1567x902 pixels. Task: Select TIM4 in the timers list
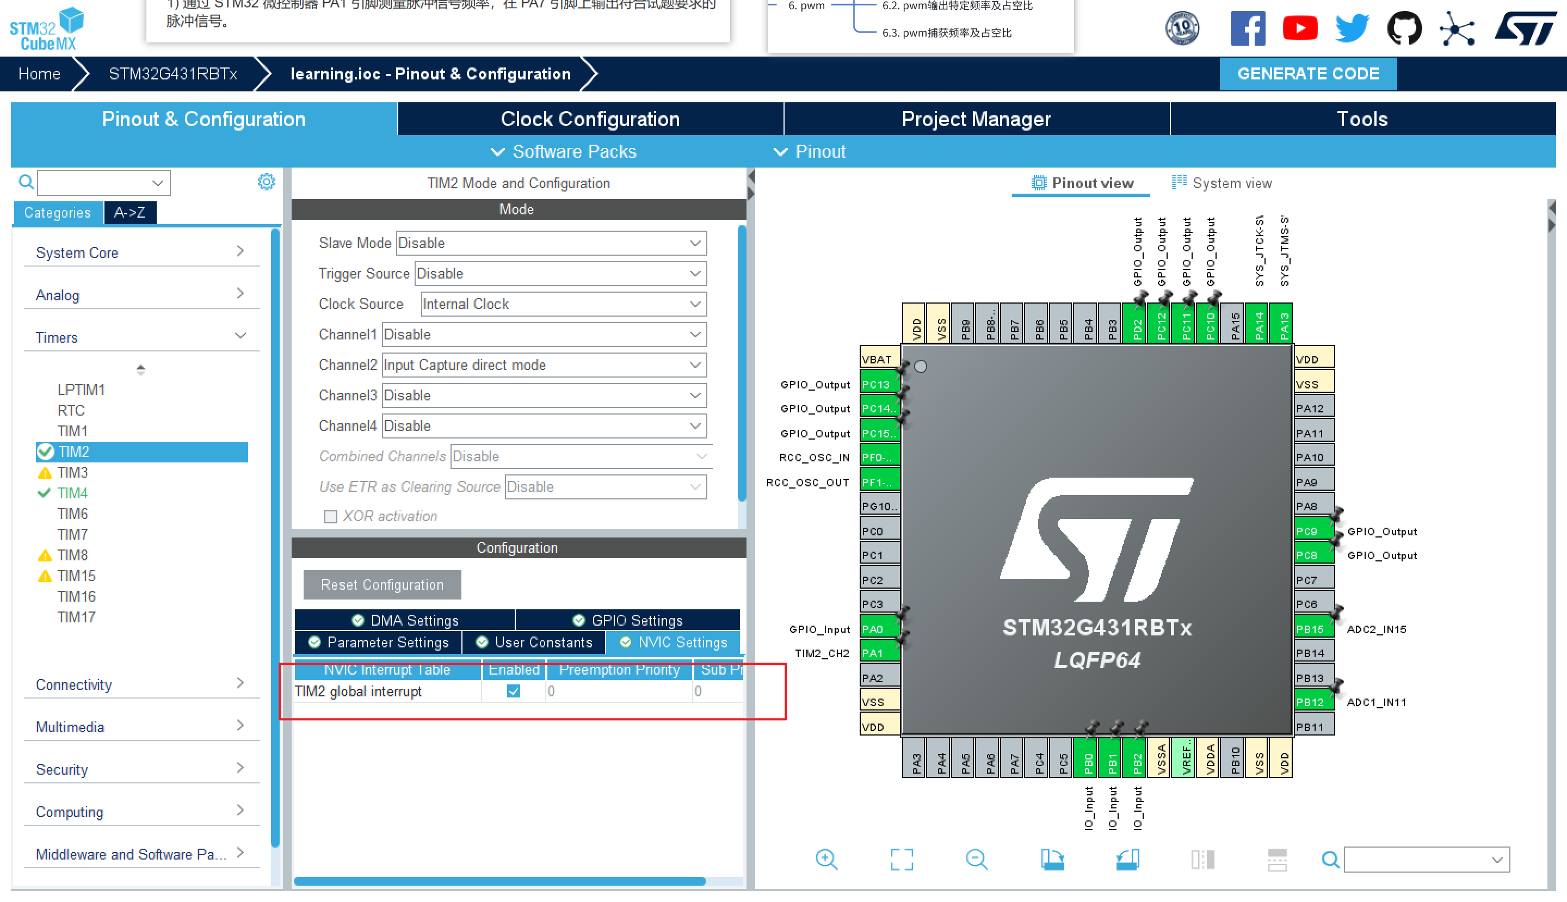[x=72, y=493]
